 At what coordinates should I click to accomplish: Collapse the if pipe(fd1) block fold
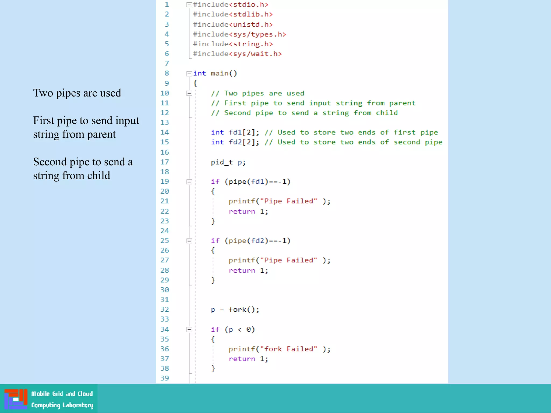coord(189,182)
